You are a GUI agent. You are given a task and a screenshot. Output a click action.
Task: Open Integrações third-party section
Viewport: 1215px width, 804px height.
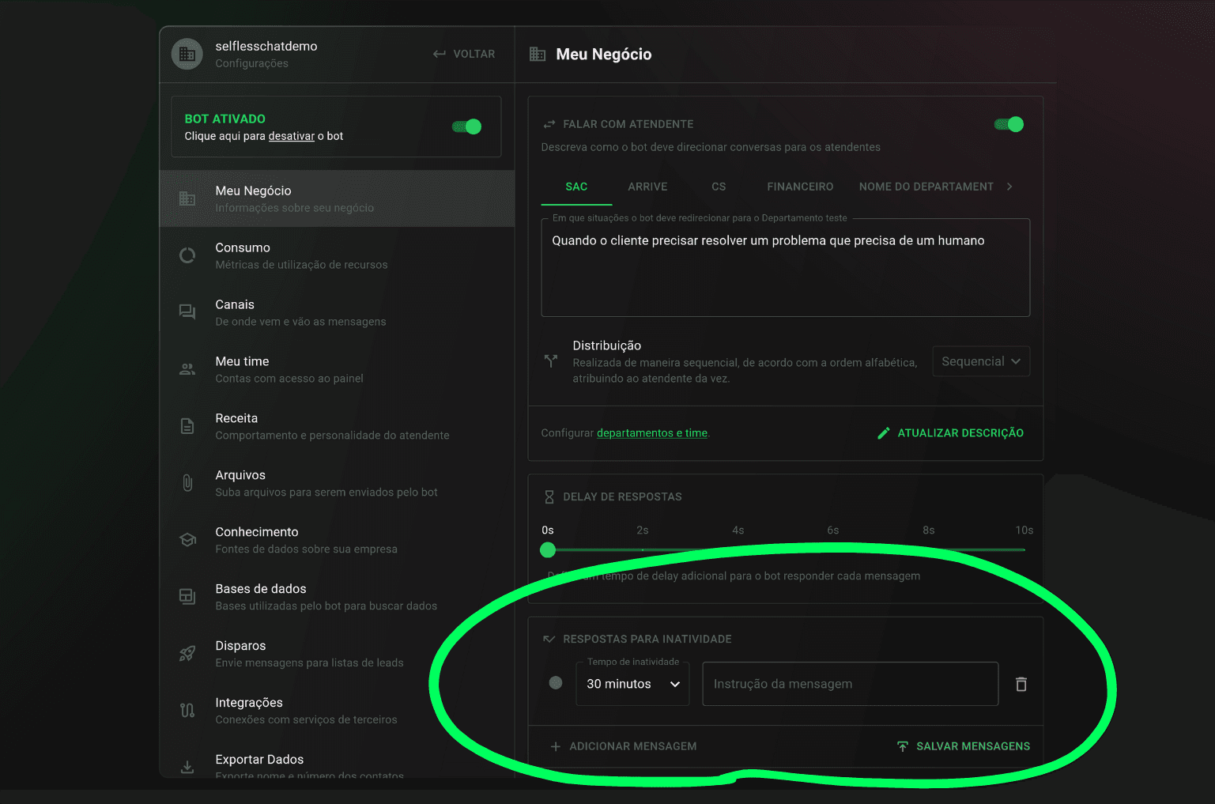338,711
